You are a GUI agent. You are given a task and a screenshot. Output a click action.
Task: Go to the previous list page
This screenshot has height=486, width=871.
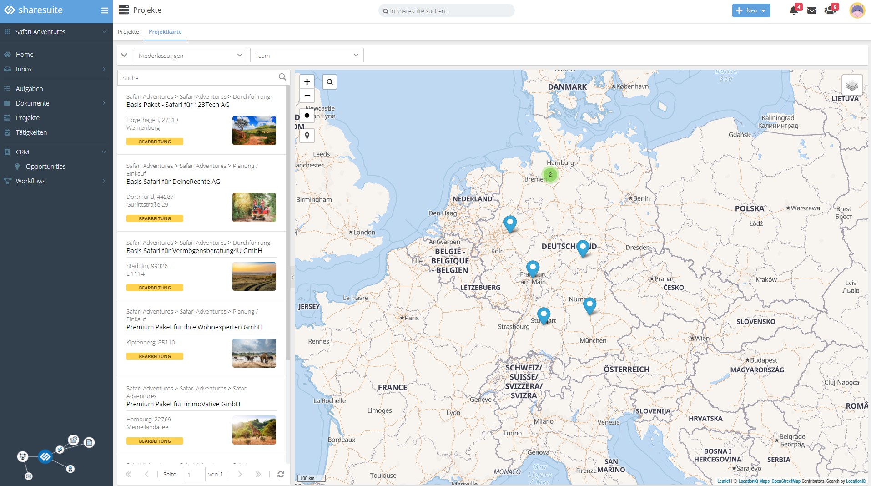[x=146, y=474]
